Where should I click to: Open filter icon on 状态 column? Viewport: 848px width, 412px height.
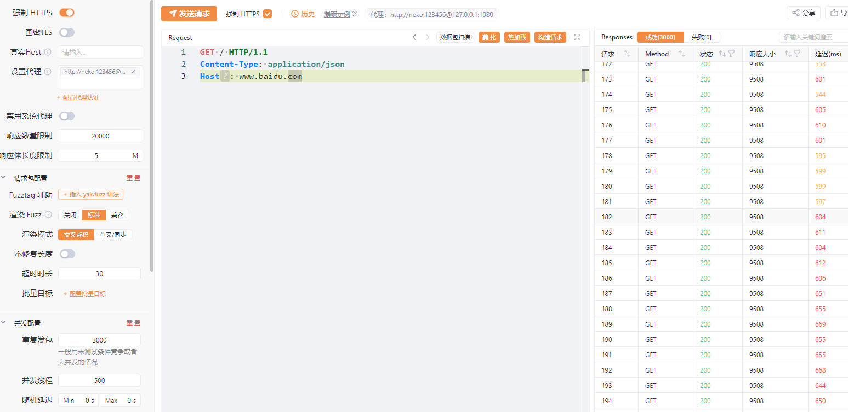tap(731, 54)
